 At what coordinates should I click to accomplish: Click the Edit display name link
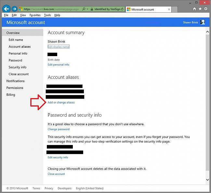click(x=59, y=47)
